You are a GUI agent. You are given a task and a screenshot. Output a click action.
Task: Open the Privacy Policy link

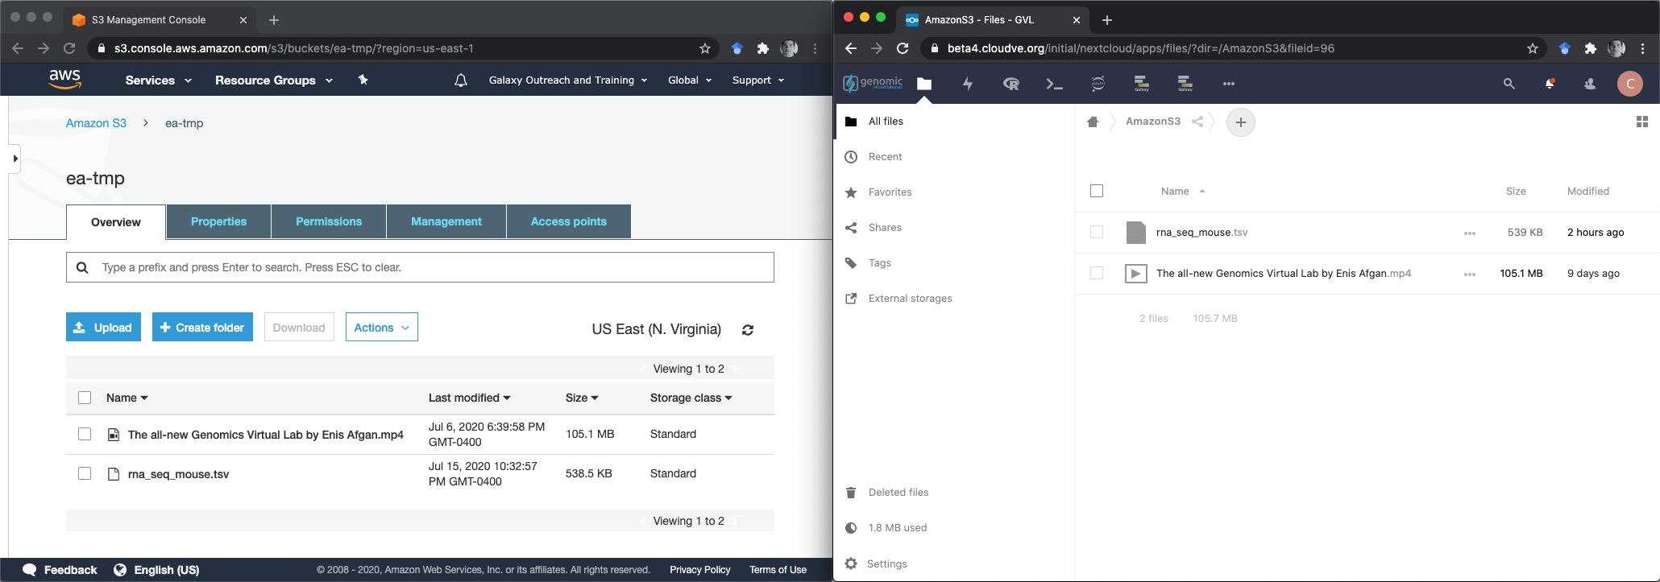coord(700,570)
